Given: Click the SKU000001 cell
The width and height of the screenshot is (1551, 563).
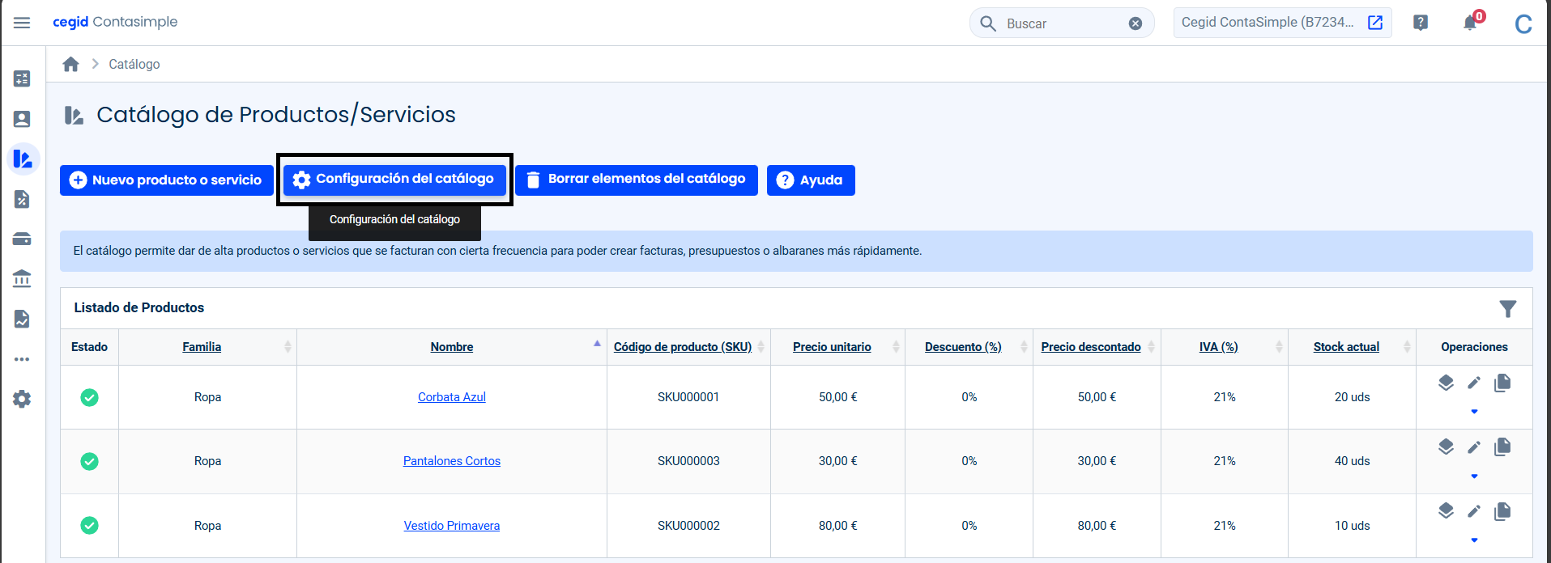Looking at the screenshot, I should pos(688,397).
